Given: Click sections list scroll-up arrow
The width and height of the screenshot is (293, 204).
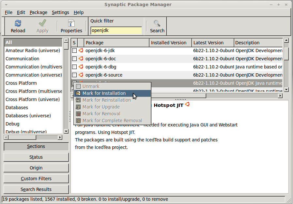Looking at the screenshot, I should 66,40.
